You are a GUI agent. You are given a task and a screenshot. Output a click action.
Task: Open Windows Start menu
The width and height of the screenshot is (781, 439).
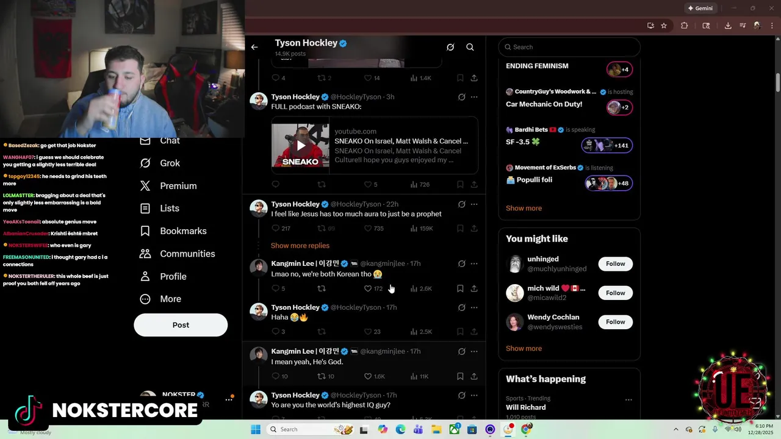coord(256,429)
